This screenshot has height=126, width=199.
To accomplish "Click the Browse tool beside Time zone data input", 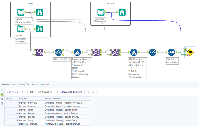I will [x=40, y=12].
